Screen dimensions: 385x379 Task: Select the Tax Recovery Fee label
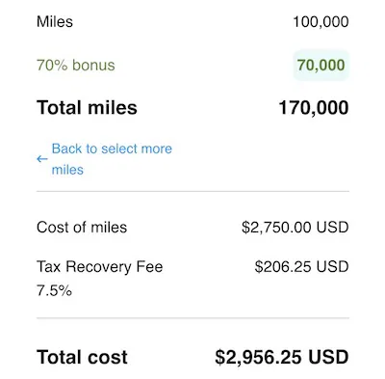[100, 267]
